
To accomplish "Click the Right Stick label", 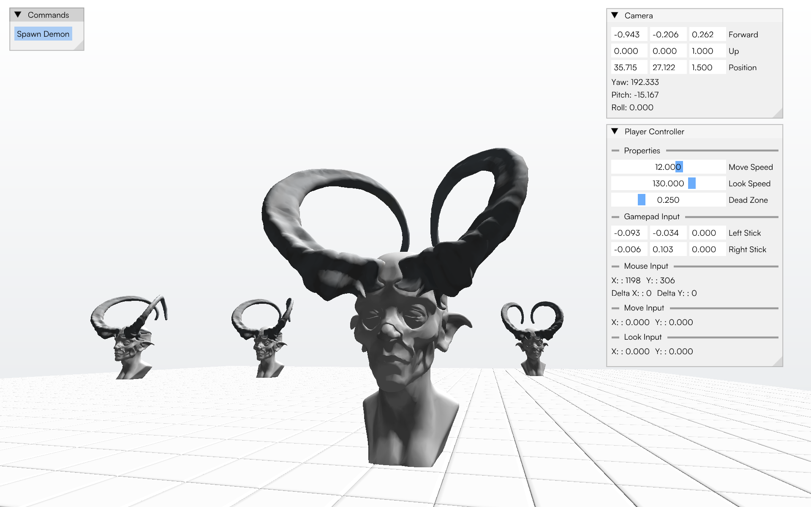I will click(747, 249).
